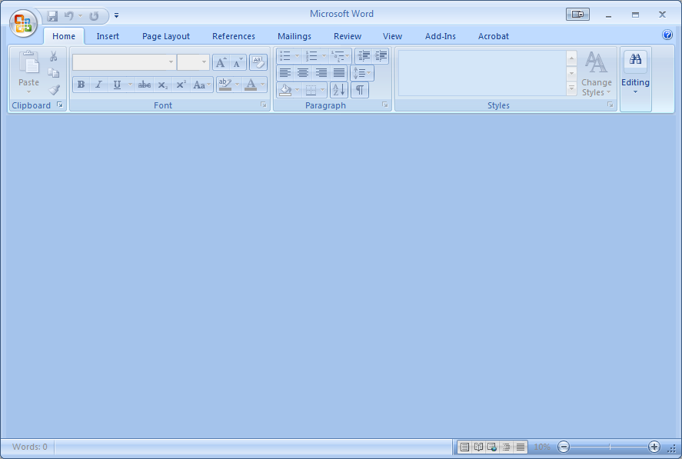Toggle the Show/Hide paragraph marks
The height and width of the screenshot is (459, 682).
(x=360, y=89)
